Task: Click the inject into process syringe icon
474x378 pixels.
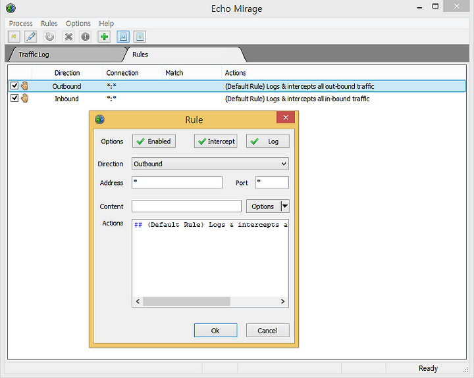Action: click(x=31, y=37)
